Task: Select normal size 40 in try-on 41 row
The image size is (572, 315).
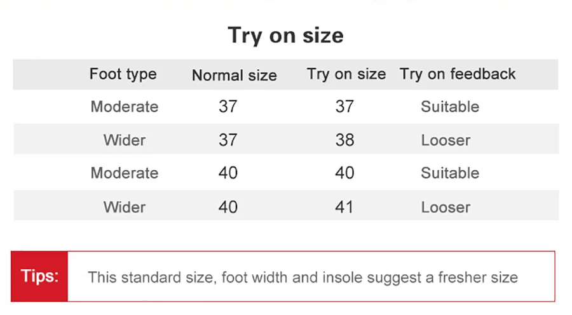Action: click(x=228, y=207)
